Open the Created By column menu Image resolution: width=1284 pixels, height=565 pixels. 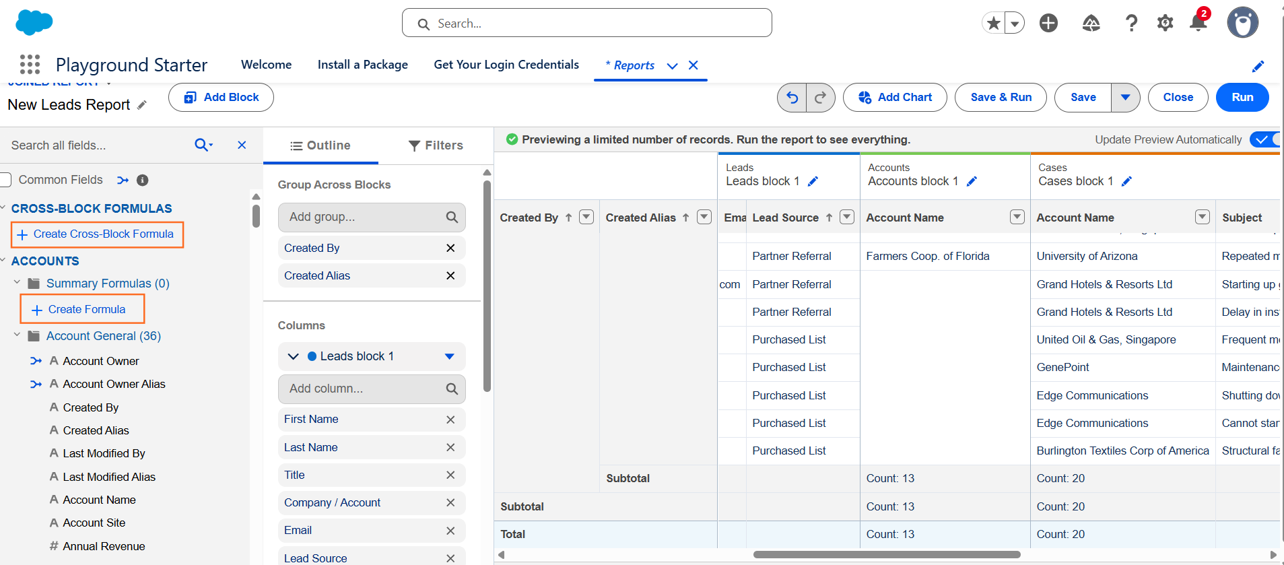coord(586,217)
